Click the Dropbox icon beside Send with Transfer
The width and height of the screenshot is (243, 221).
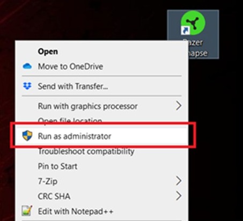27,86
